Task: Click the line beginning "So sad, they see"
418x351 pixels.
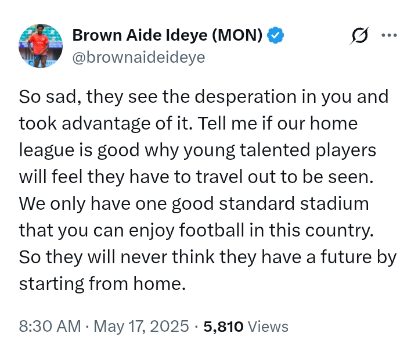Action: click(204, 96)
